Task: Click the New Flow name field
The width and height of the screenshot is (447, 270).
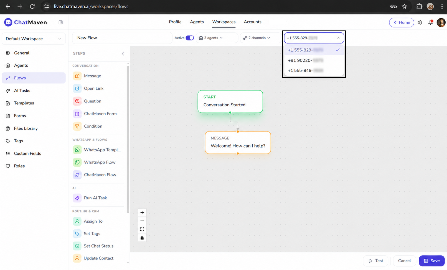Action: click(x=122, y=38)
